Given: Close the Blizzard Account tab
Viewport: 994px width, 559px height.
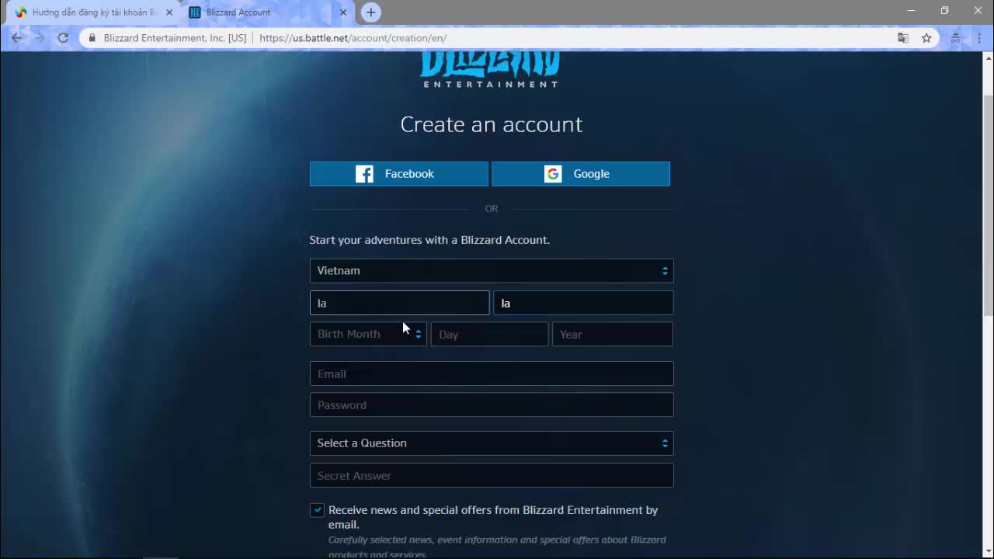Looking at the screenshot, I should 343,12.
